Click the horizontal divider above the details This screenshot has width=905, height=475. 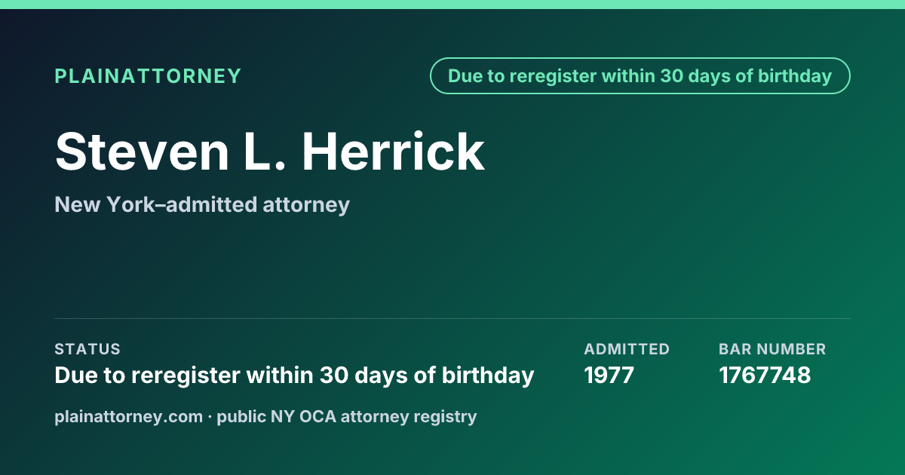[x=452, y=318]
